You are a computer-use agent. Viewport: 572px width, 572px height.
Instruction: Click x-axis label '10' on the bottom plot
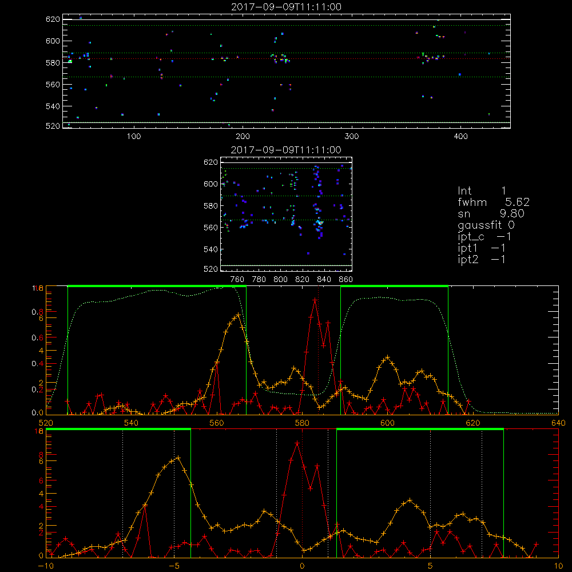coord(558,566)
